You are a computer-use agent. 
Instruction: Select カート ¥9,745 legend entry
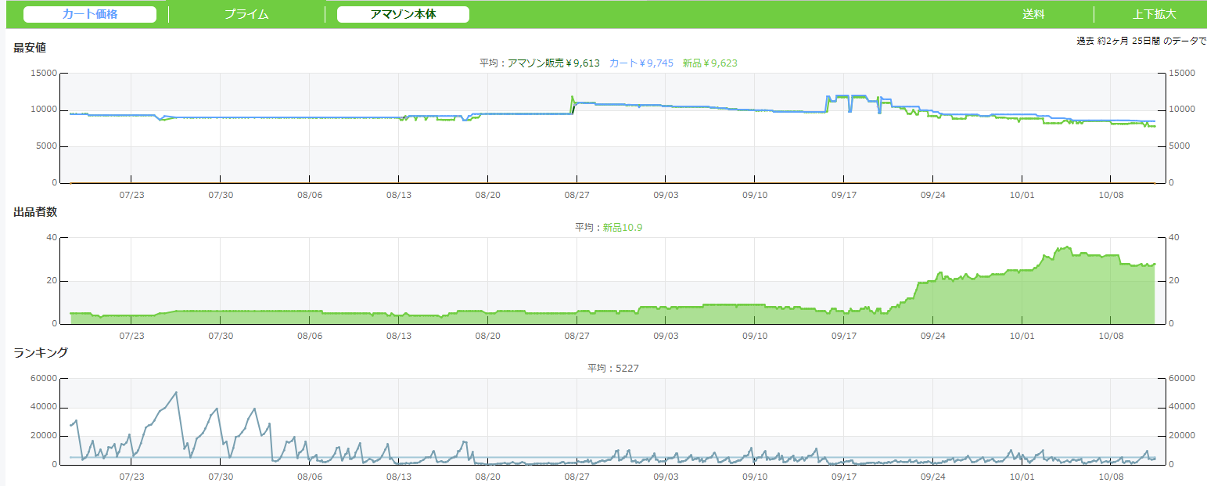tap(641, 63)
